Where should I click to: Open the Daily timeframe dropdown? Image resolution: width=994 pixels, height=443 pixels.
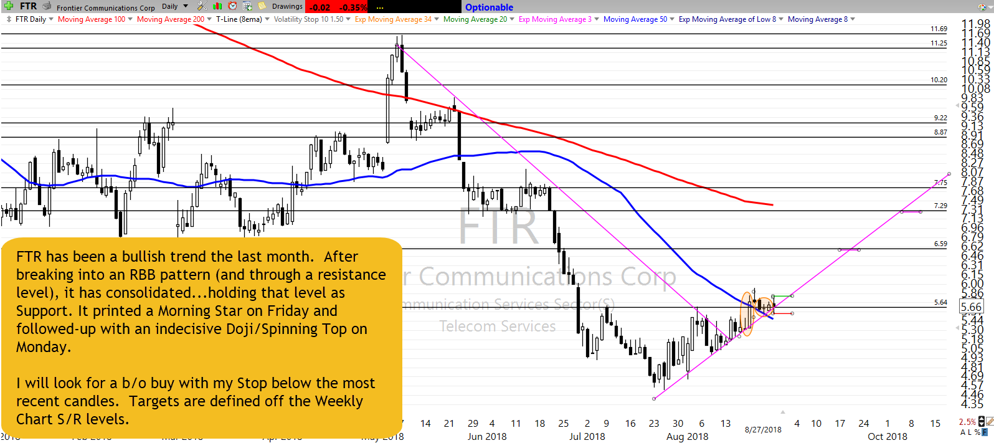tap(175, 6)
